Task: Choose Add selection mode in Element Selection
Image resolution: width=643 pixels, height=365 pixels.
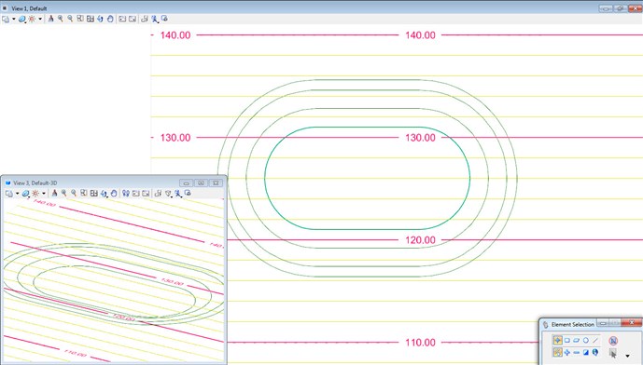Action: tap(567, 352)
